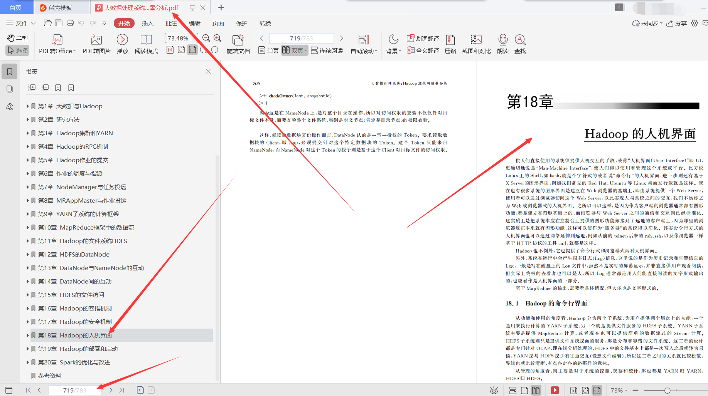
Task: Toggle fit-width view in status bar
Action: (597, 390)
